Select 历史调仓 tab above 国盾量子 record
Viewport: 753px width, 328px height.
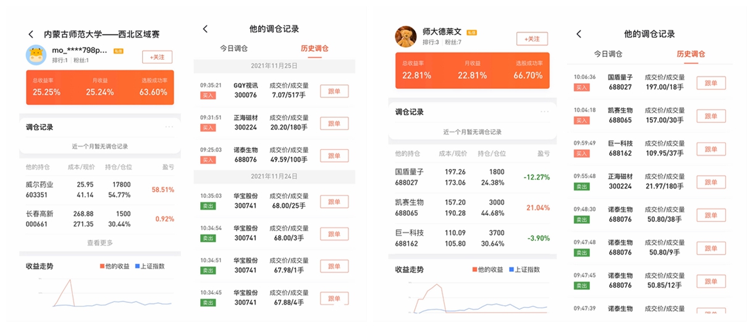point(691,54)
